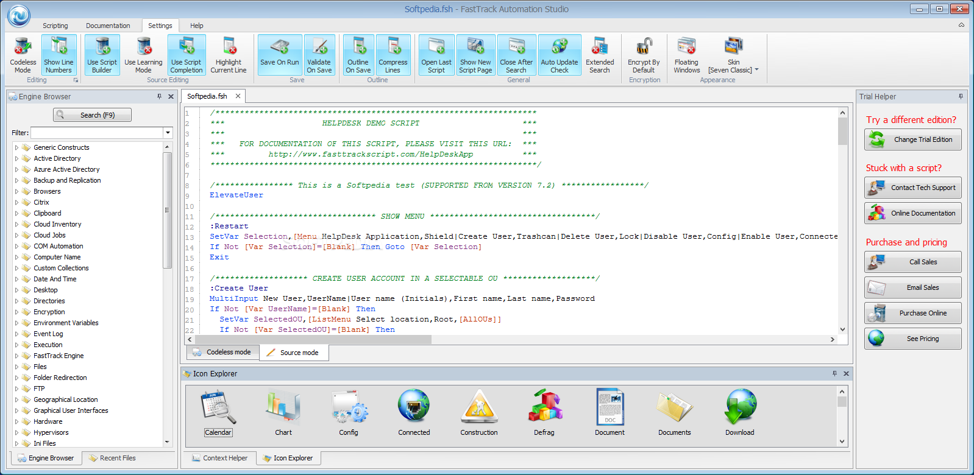
Task: Toggle Save On Run option
Action: pos(280,55)
